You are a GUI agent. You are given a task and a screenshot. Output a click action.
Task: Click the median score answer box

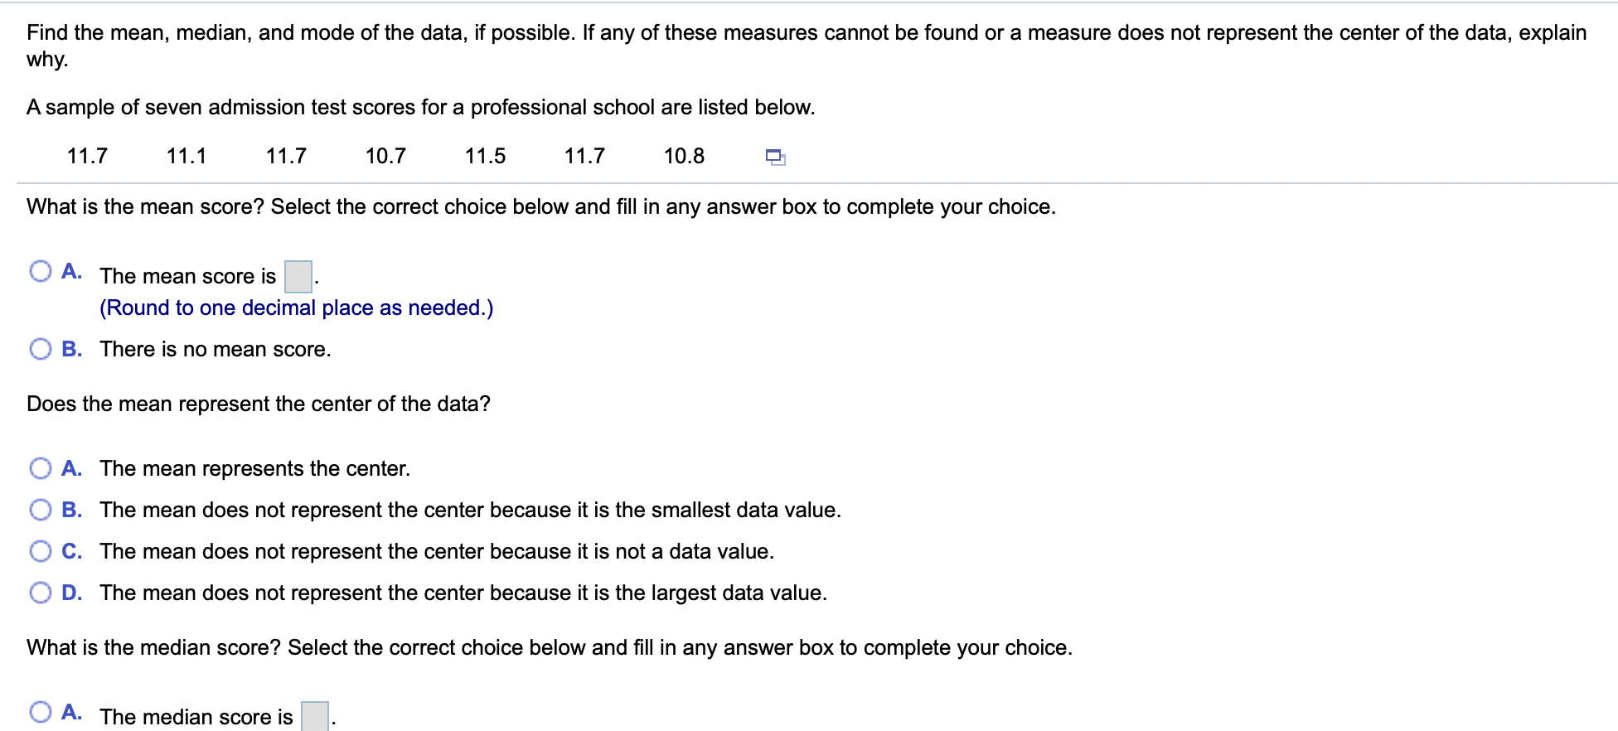tap(314, 714)
